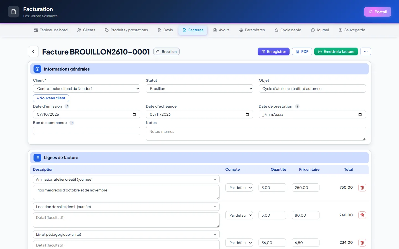Click the Facturation document logo icon
This screenshot has height=249, width=399.
(x=14, y=12)
